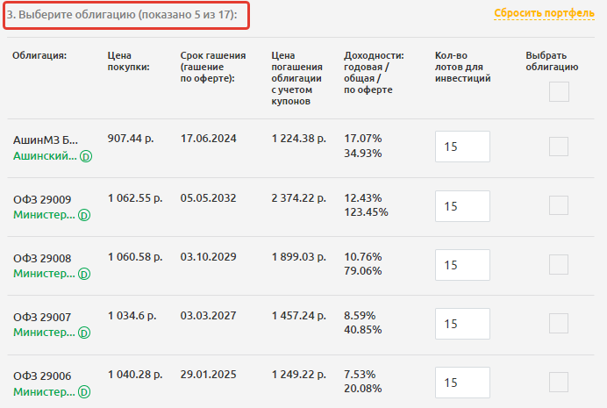Click the lots field in ОФЗ 29009 row
Viewport: 607px width, 408px height.
click(462, 206)
